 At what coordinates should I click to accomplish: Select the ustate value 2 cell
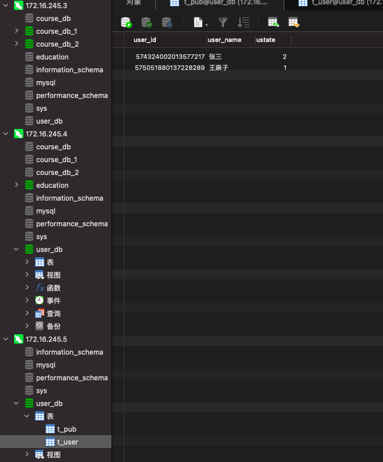coord(284,57)
